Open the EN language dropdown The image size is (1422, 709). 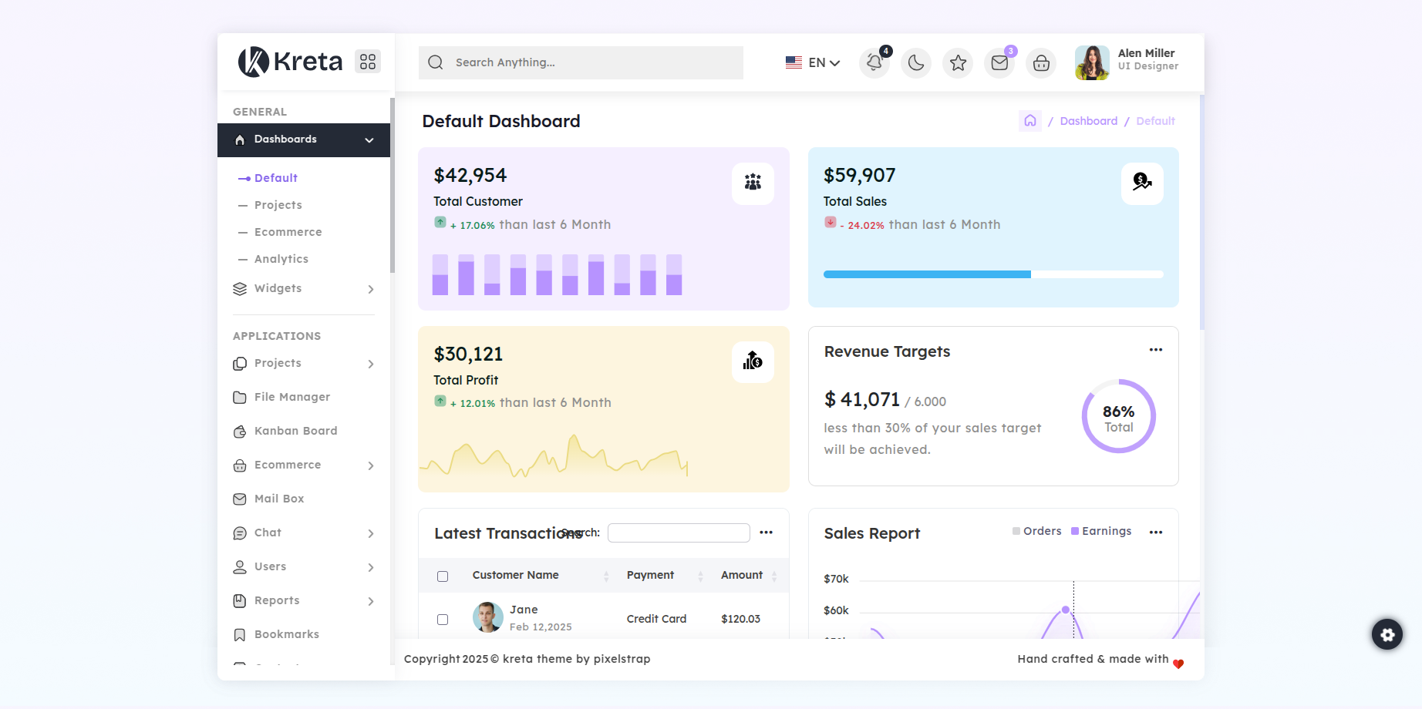pyautogui.click(x=813, y=63)
